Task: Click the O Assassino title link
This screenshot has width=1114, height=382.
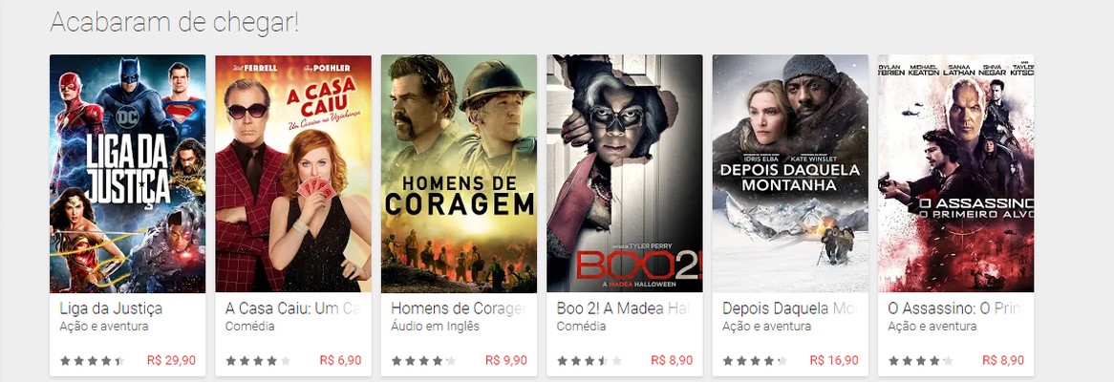Action: [x=955, y=308]
